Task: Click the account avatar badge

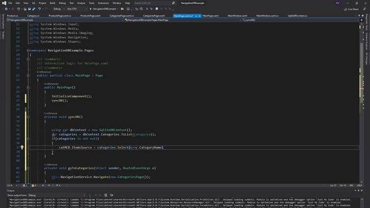Action: click(x=338, y=3)
